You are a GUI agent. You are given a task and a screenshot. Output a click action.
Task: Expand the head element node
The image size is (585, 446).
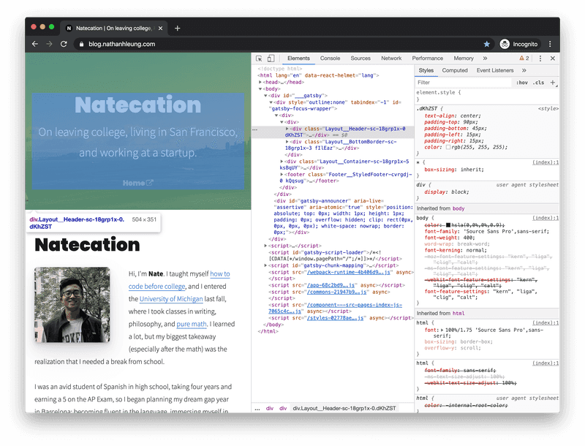pos(260,82)
